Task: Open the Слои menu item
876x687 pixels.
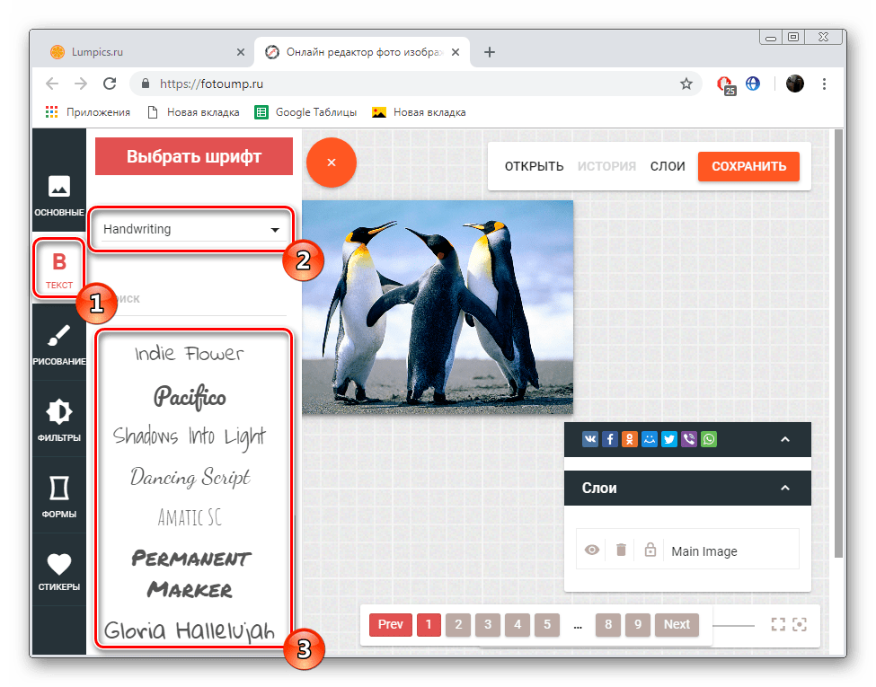Action: point(668,166)
